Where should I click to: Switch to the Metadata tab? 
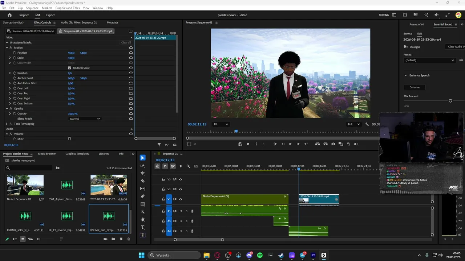(x=112, y=22)
